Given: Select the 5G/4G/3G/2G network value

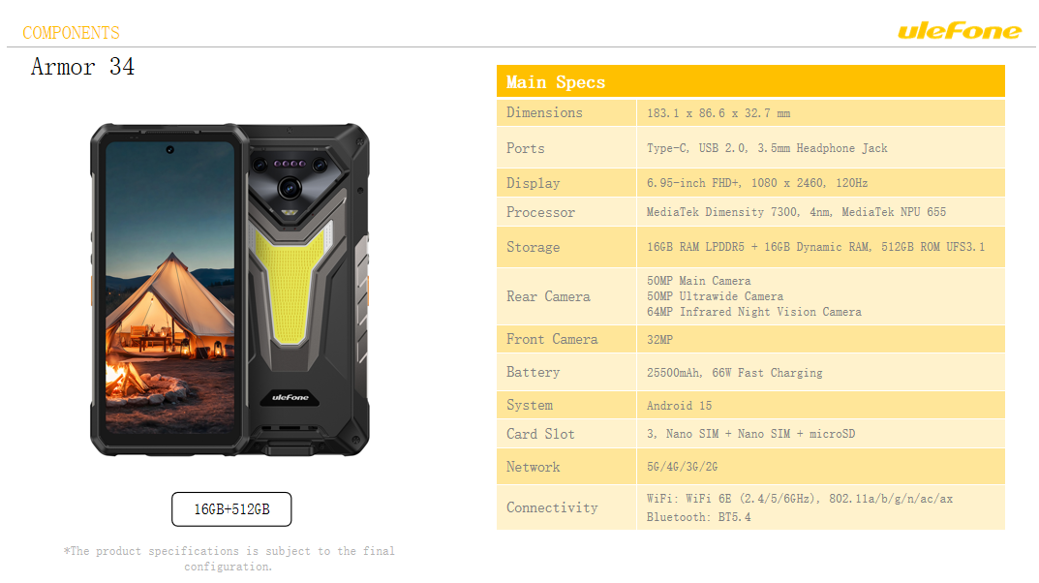Looking at the screenshot, I should click(x=682, y=467).
